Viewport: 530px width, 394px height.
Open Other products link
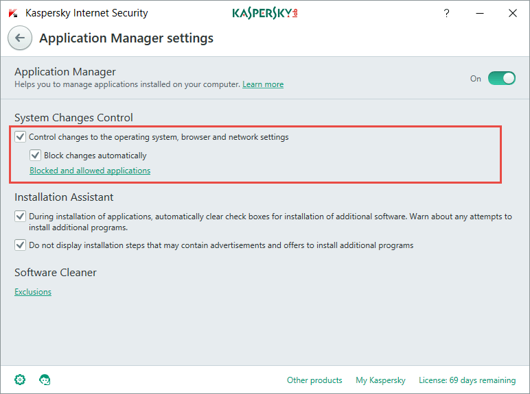click(314, 380)
